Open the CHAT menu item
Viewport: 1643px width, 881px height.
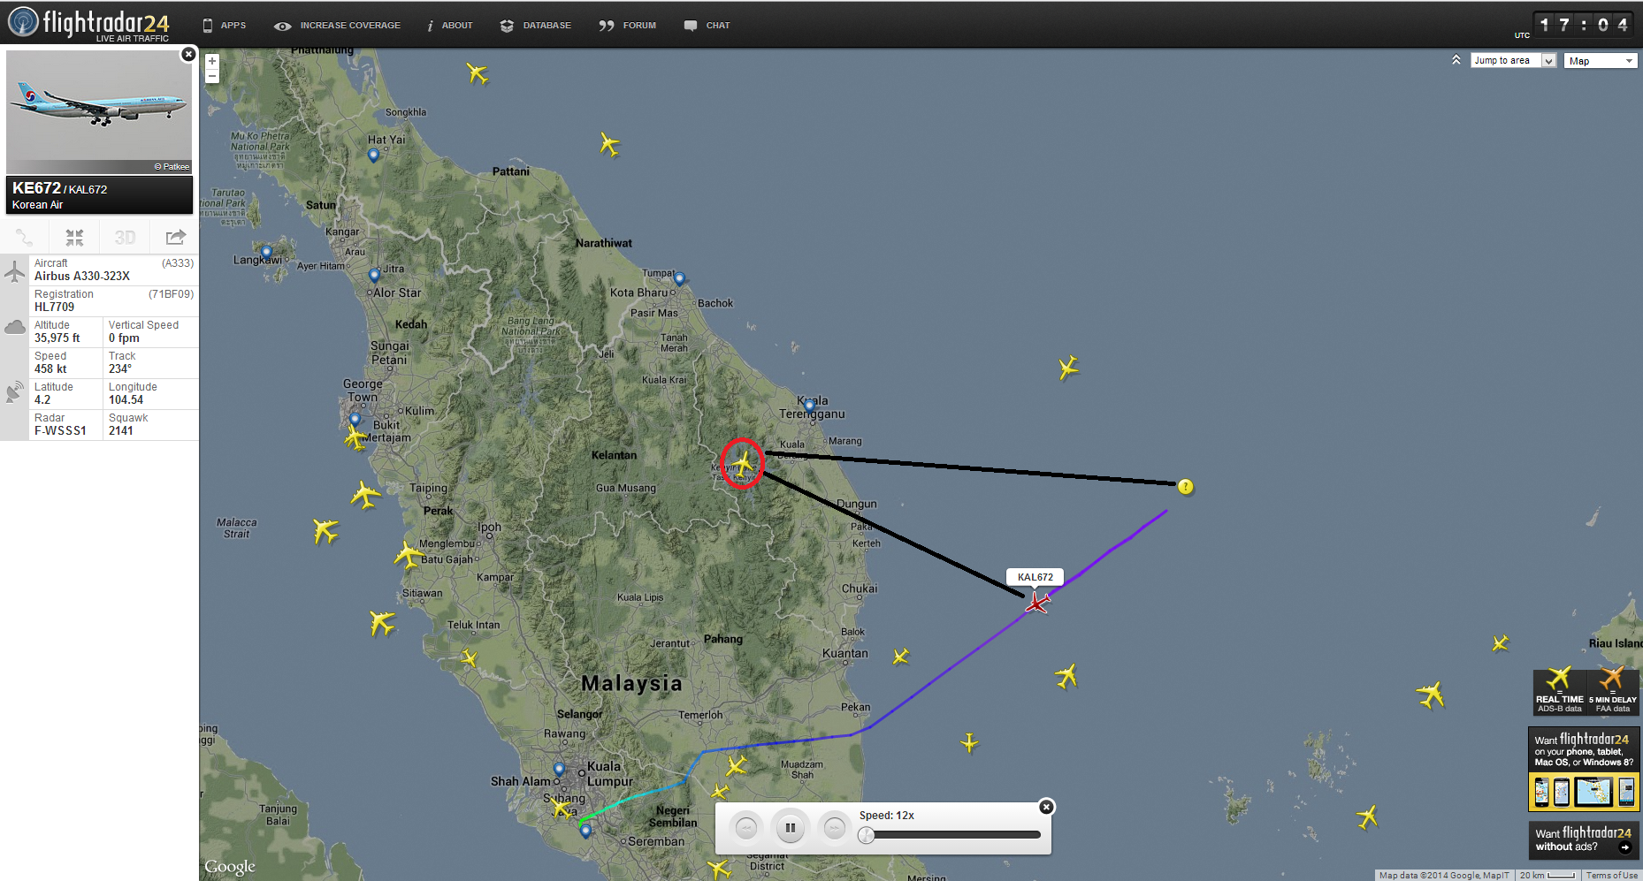707,26
